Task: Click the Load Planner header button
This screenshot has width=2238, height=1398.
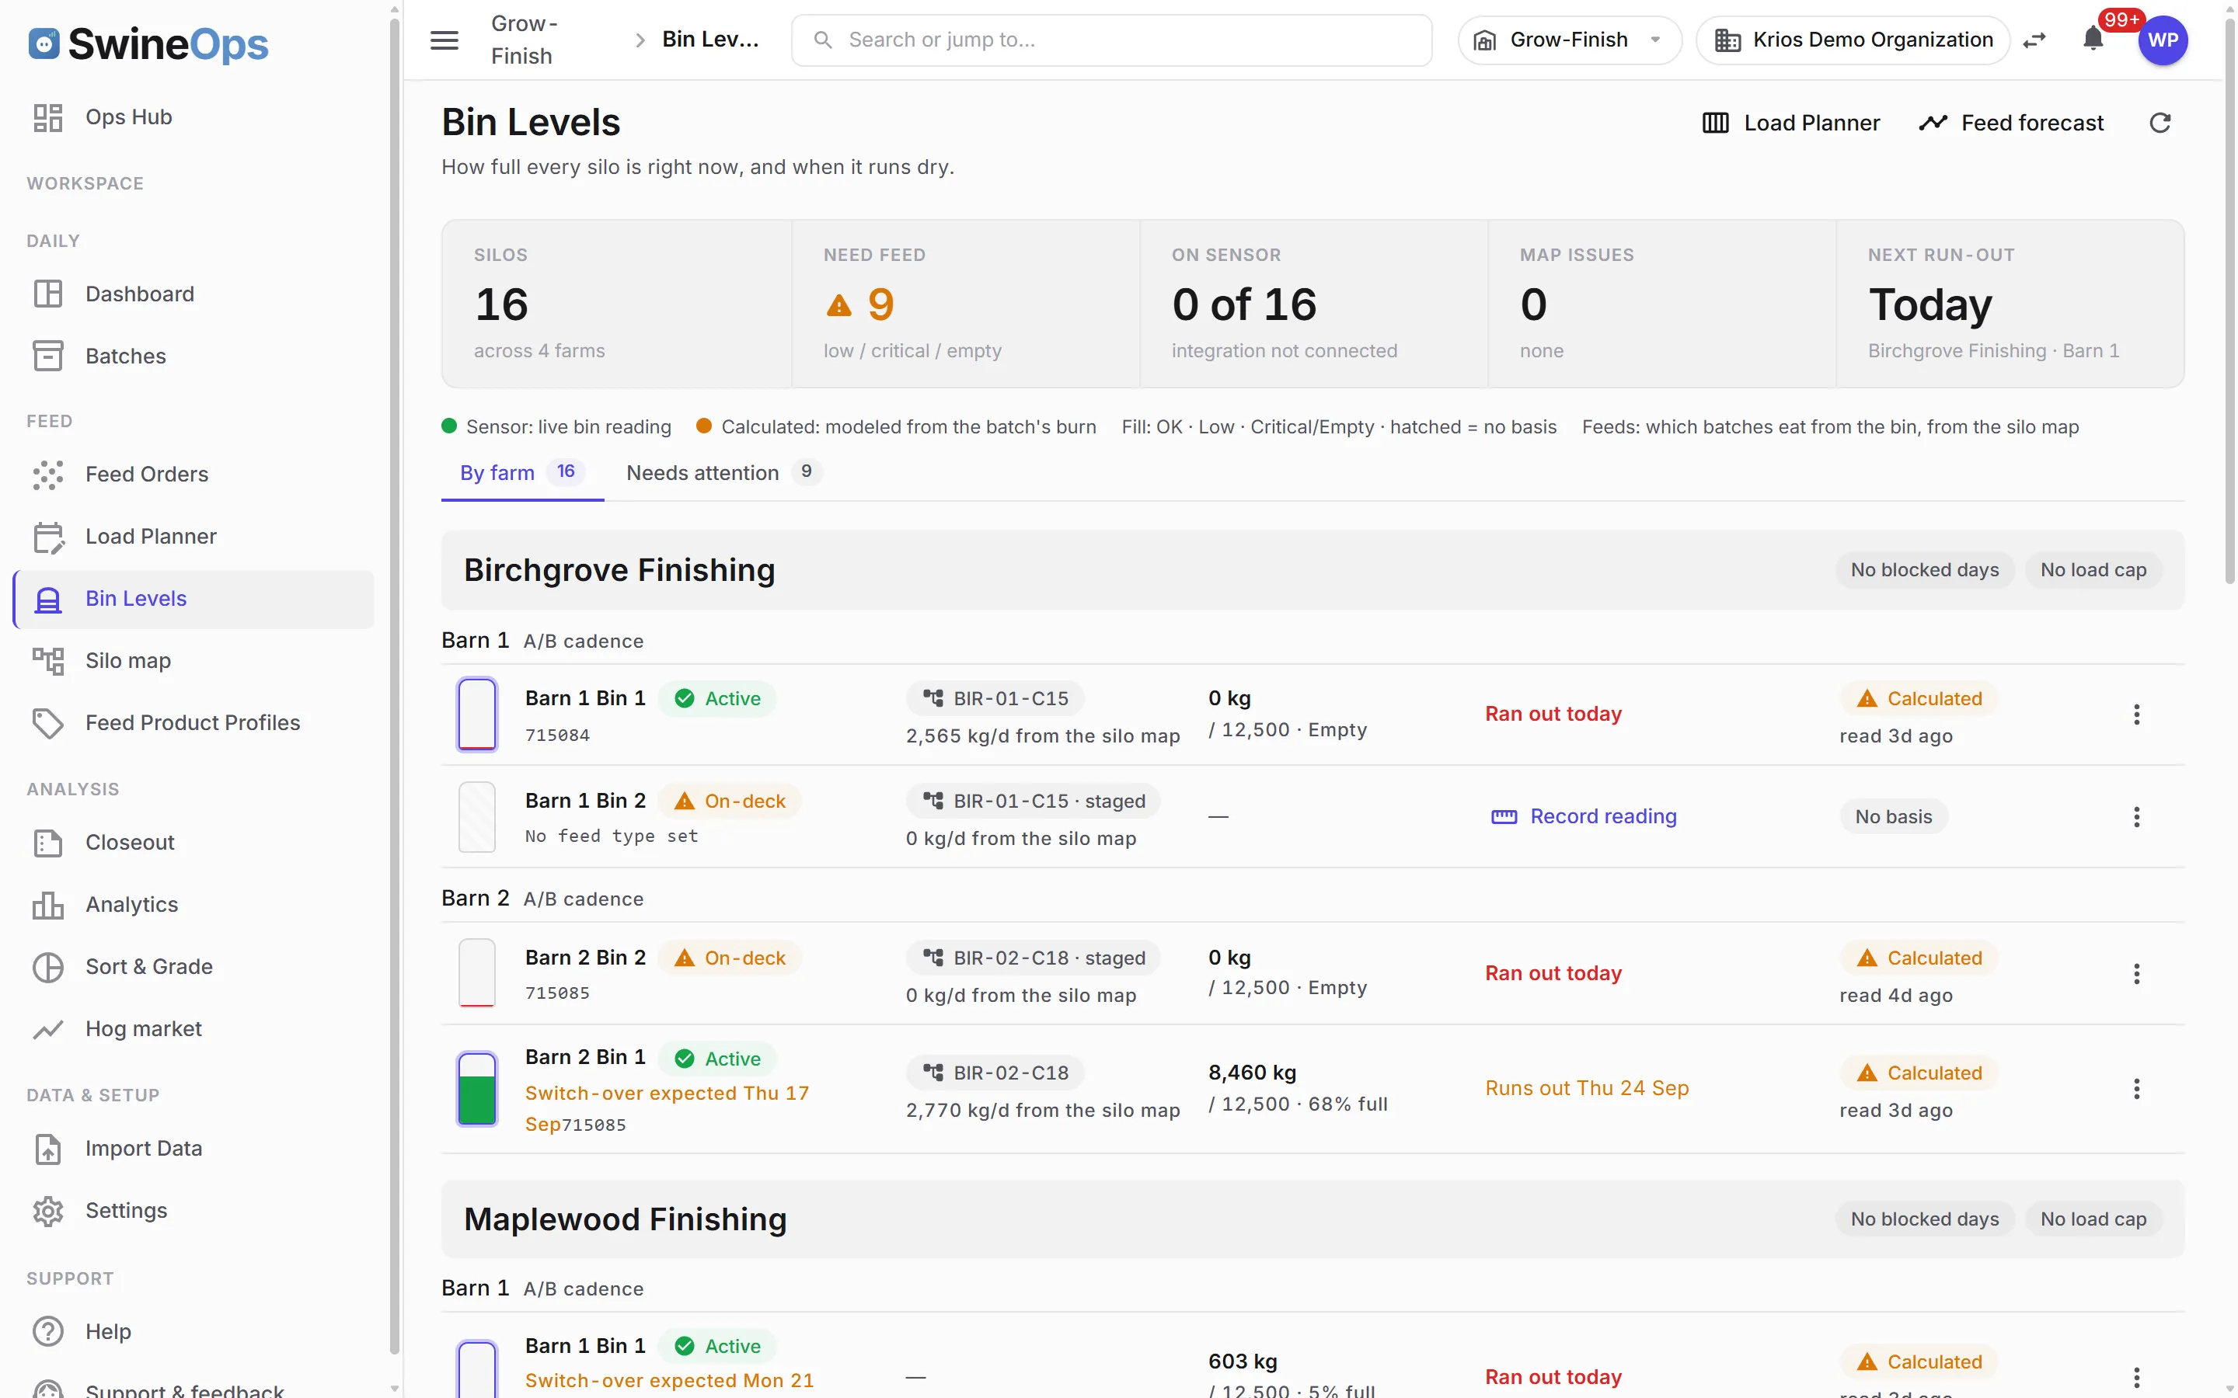Action: 1790,123
